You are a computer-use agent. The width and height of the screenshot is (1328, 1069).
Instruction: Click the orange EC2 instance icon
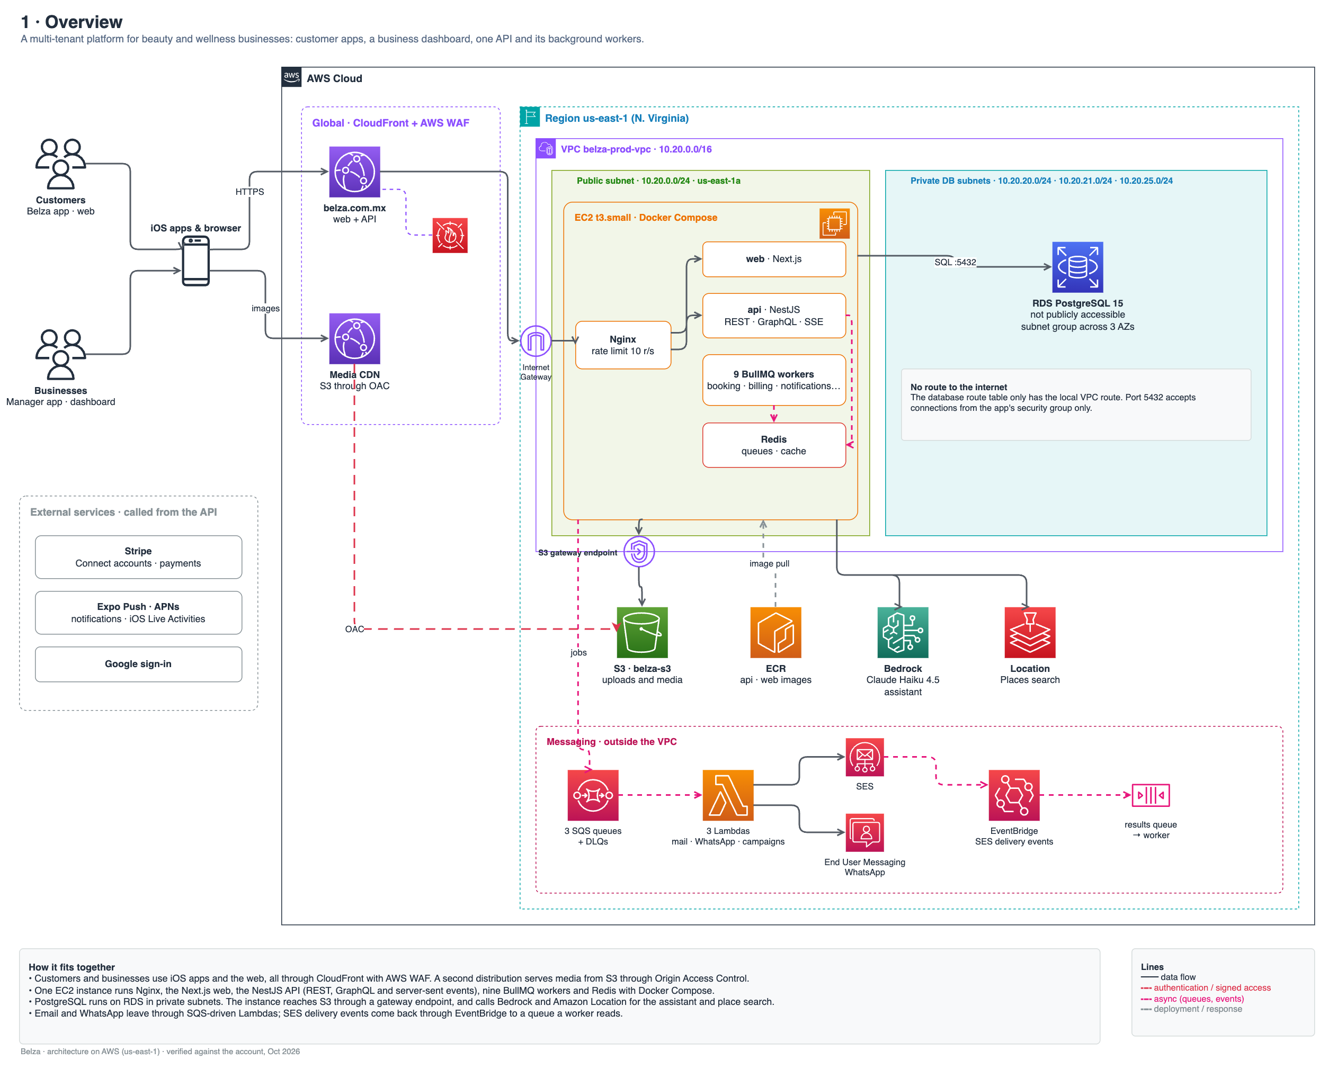[x=835, y=223]
